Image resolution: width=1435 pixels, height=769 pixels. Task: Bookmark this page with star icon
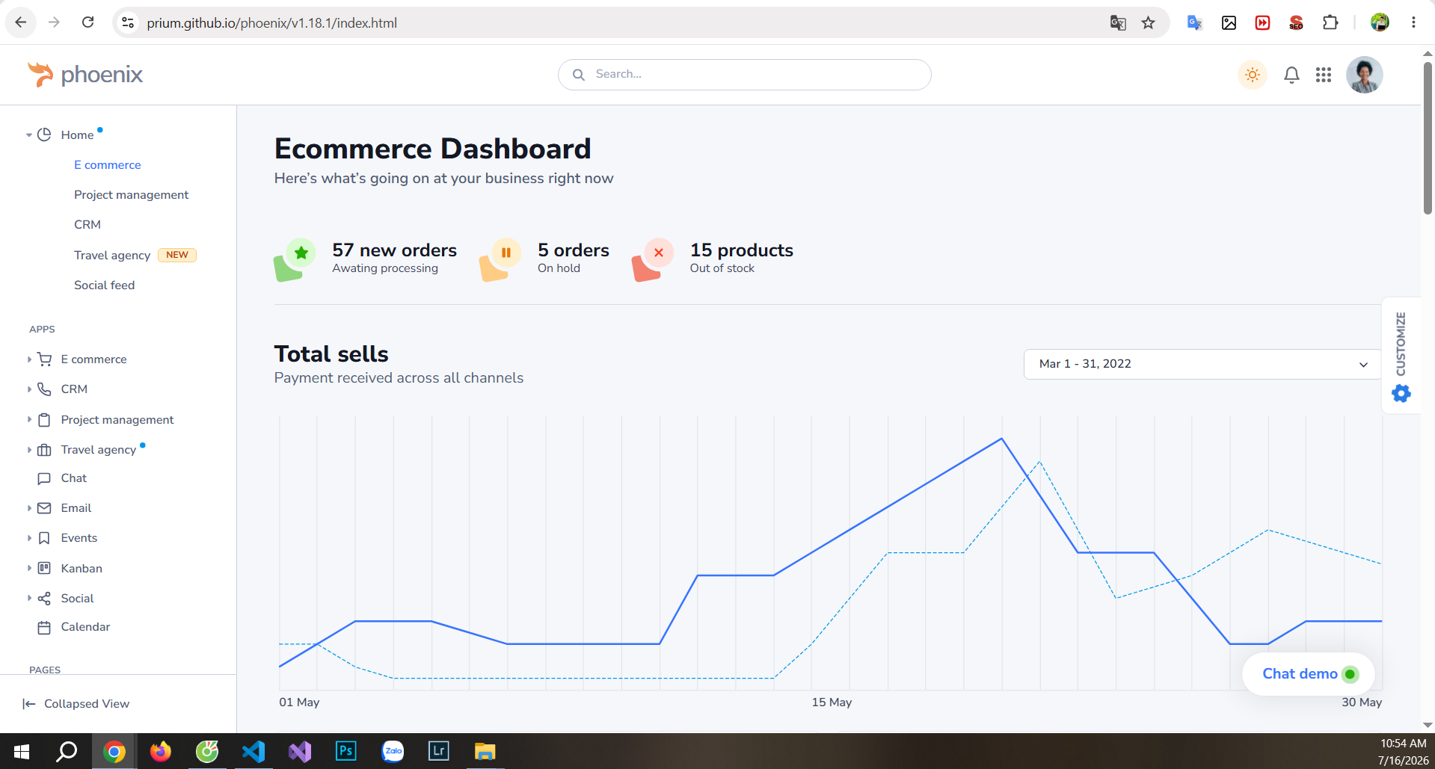tap(1148, 22)
